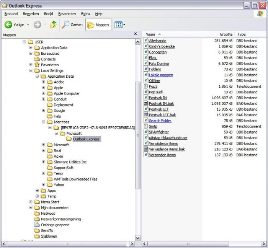Click the Pop3 text document icon
The height and width of the screenshot is (248, 268).
[146, 86]
